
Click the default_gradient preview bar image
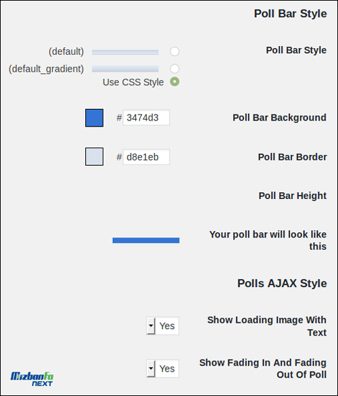(x=125, y=68)
